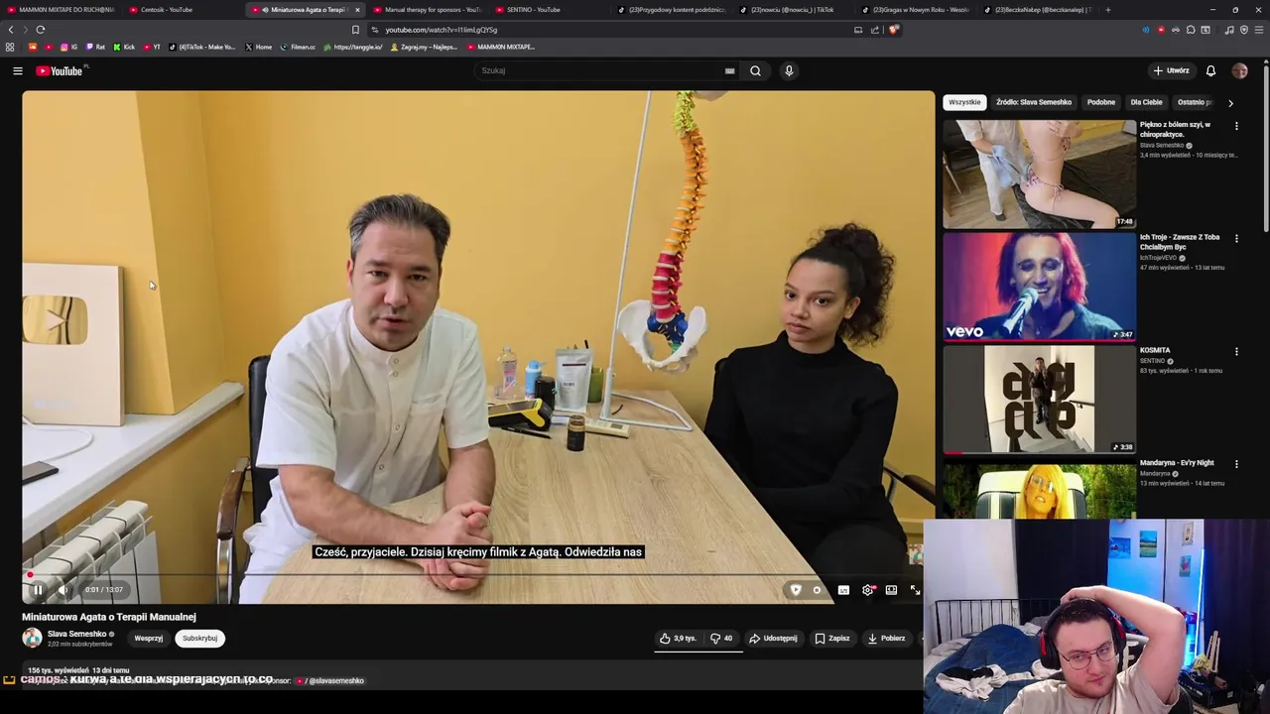This screenshot has height=714, width=1270.
Task: Bookmark this page icon in address bar
Action: (x=355, y=30)
